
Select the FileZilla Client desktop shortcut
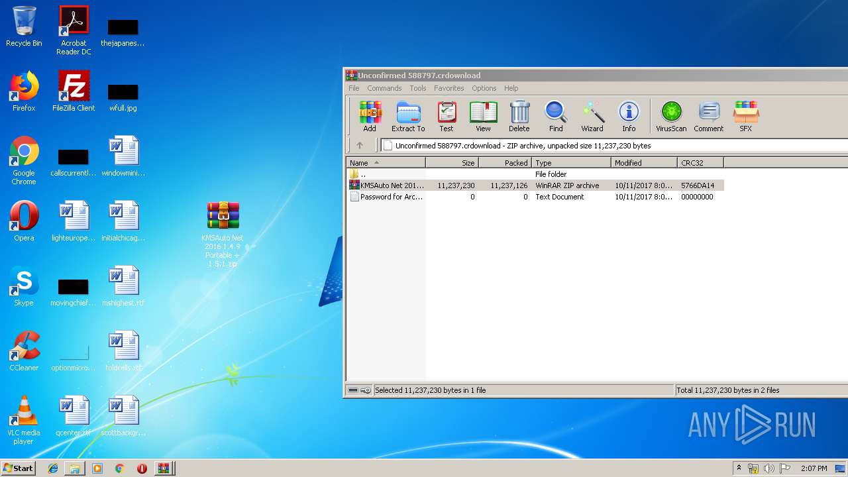pos(74,91)
